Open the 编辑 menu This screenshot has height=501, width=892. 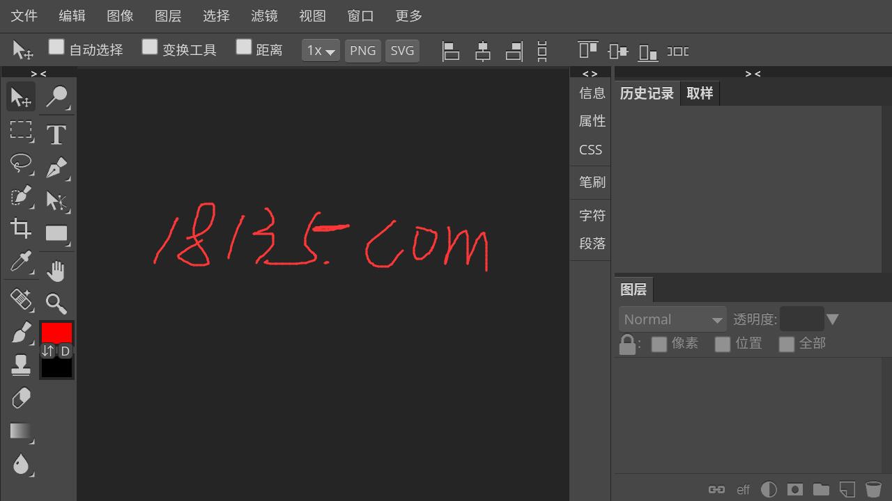coord(72,16)
